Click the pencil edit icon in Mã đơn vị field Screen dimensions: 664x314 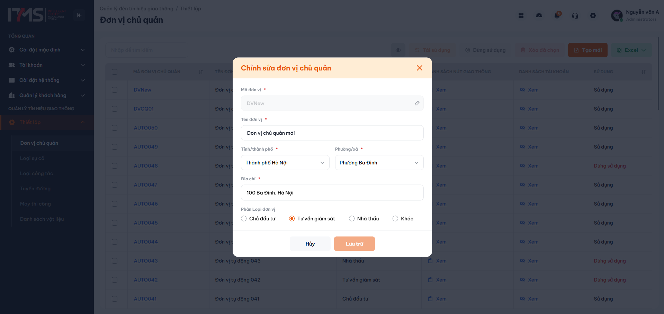[417, 103]
